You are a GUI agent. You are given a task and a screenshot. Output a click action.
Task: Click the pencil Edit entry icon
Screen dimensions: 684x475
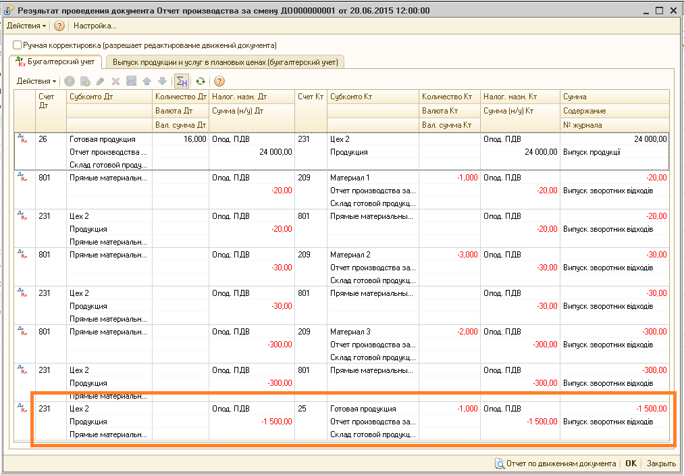[101, 81]
